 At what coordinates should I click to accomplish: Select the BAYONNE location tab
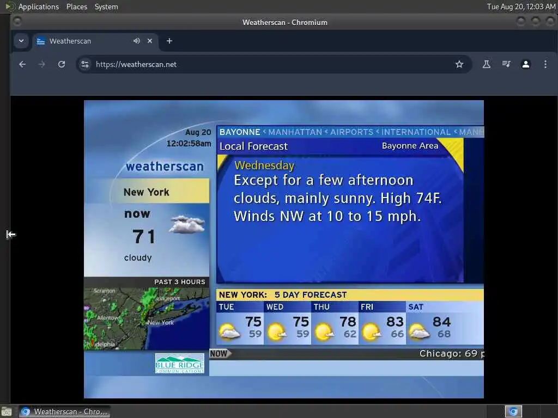(240, 132)
